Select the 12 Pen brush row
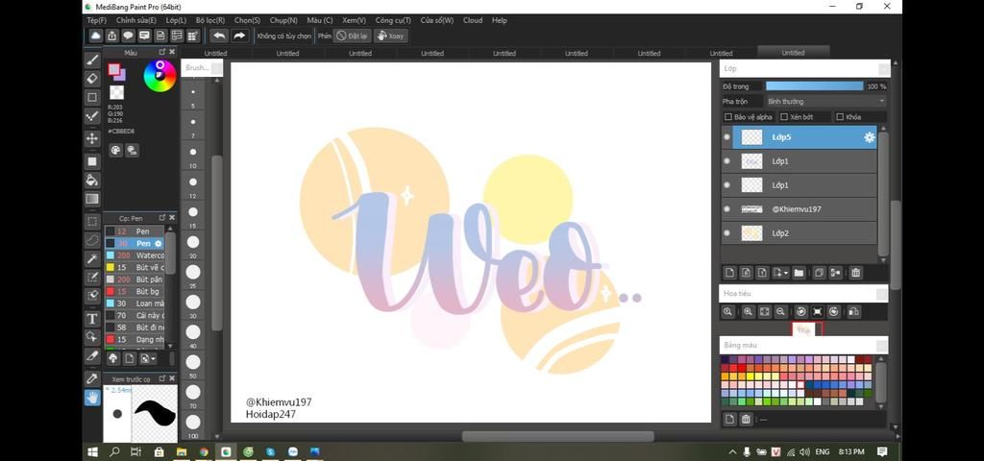This screenshot has width=984, height=461. coord(135,231)
